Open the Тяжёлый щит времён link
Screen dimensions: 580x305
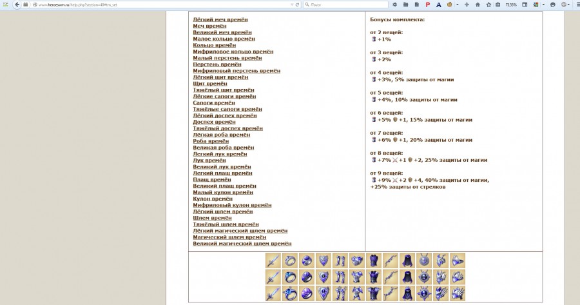[224, 90]
